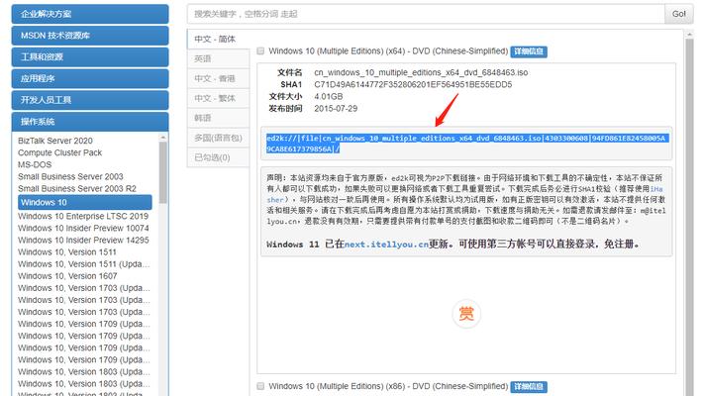Click the 2015-07-29 release date
The image size is (702, 396).
336,108
